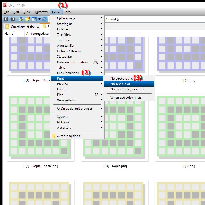Open the View settings submenu
The height and width of the screenshot is (205, 205).
pos(77,100)
